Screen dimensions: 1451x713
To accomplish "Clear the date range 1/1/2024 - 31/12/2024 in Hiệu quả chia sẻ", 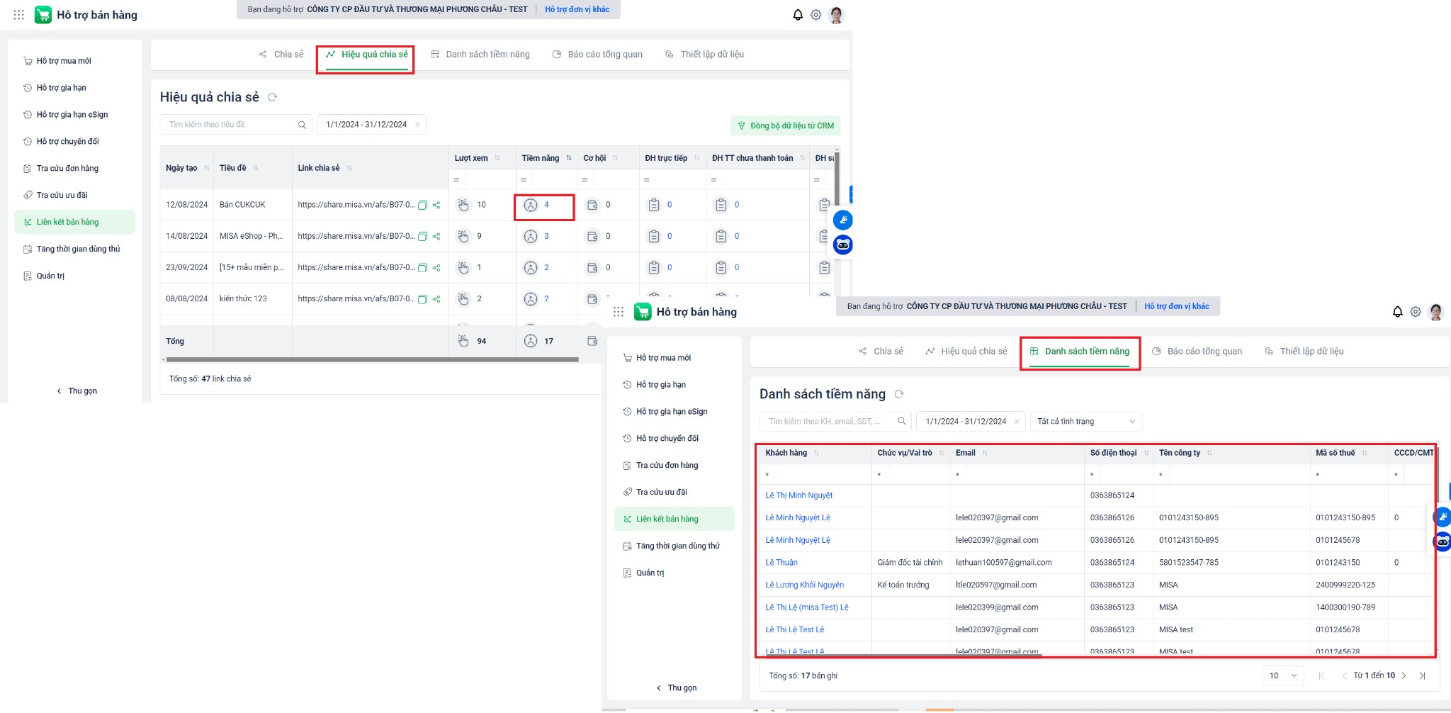I will pyautogui.click(x=417, y=125).
